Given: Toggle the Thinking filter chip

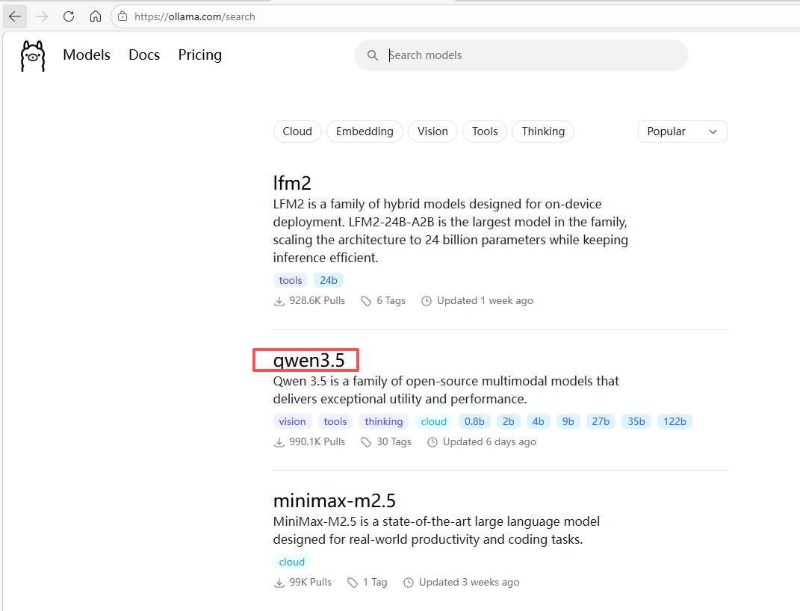Looking at the screenshot, I should pos(543,131).
